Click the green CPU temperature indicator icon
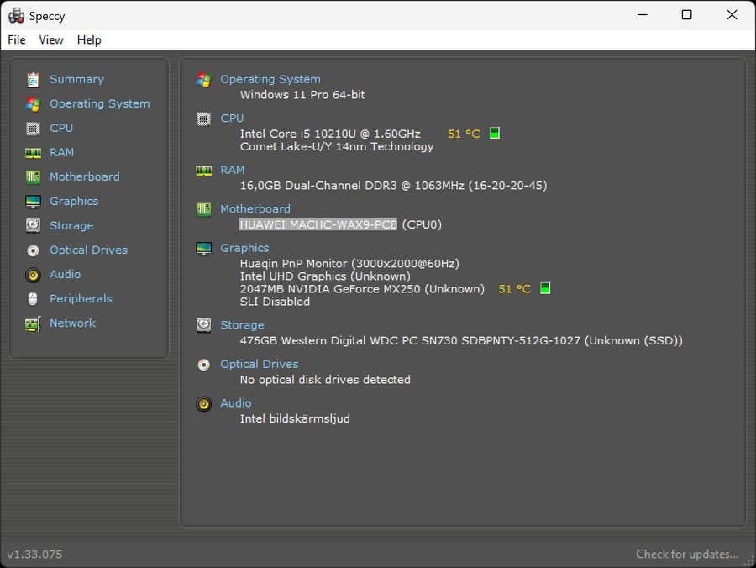This screenshot has width=756, height=568. (x=495, y=134)
